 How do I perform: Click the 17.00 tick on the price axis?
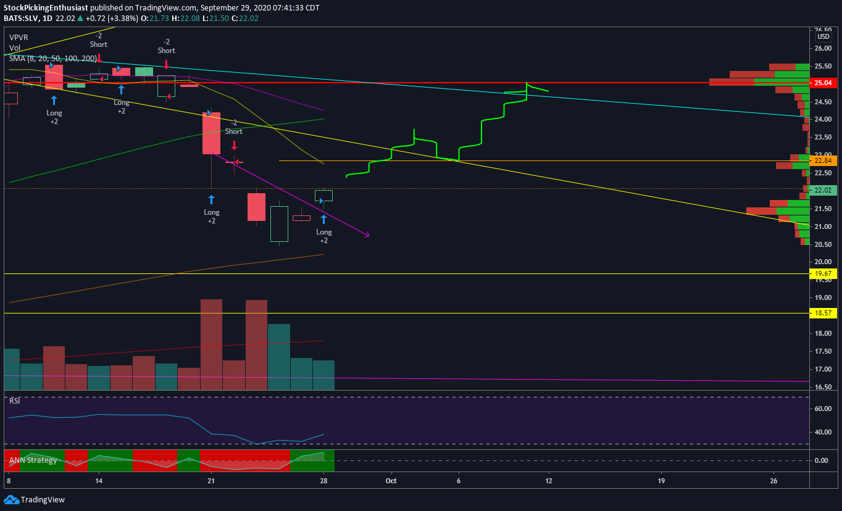point(823,369)
